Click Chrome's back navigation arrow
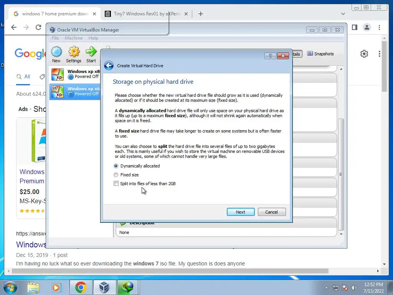 pyautogui.click(x=14, y=27)
